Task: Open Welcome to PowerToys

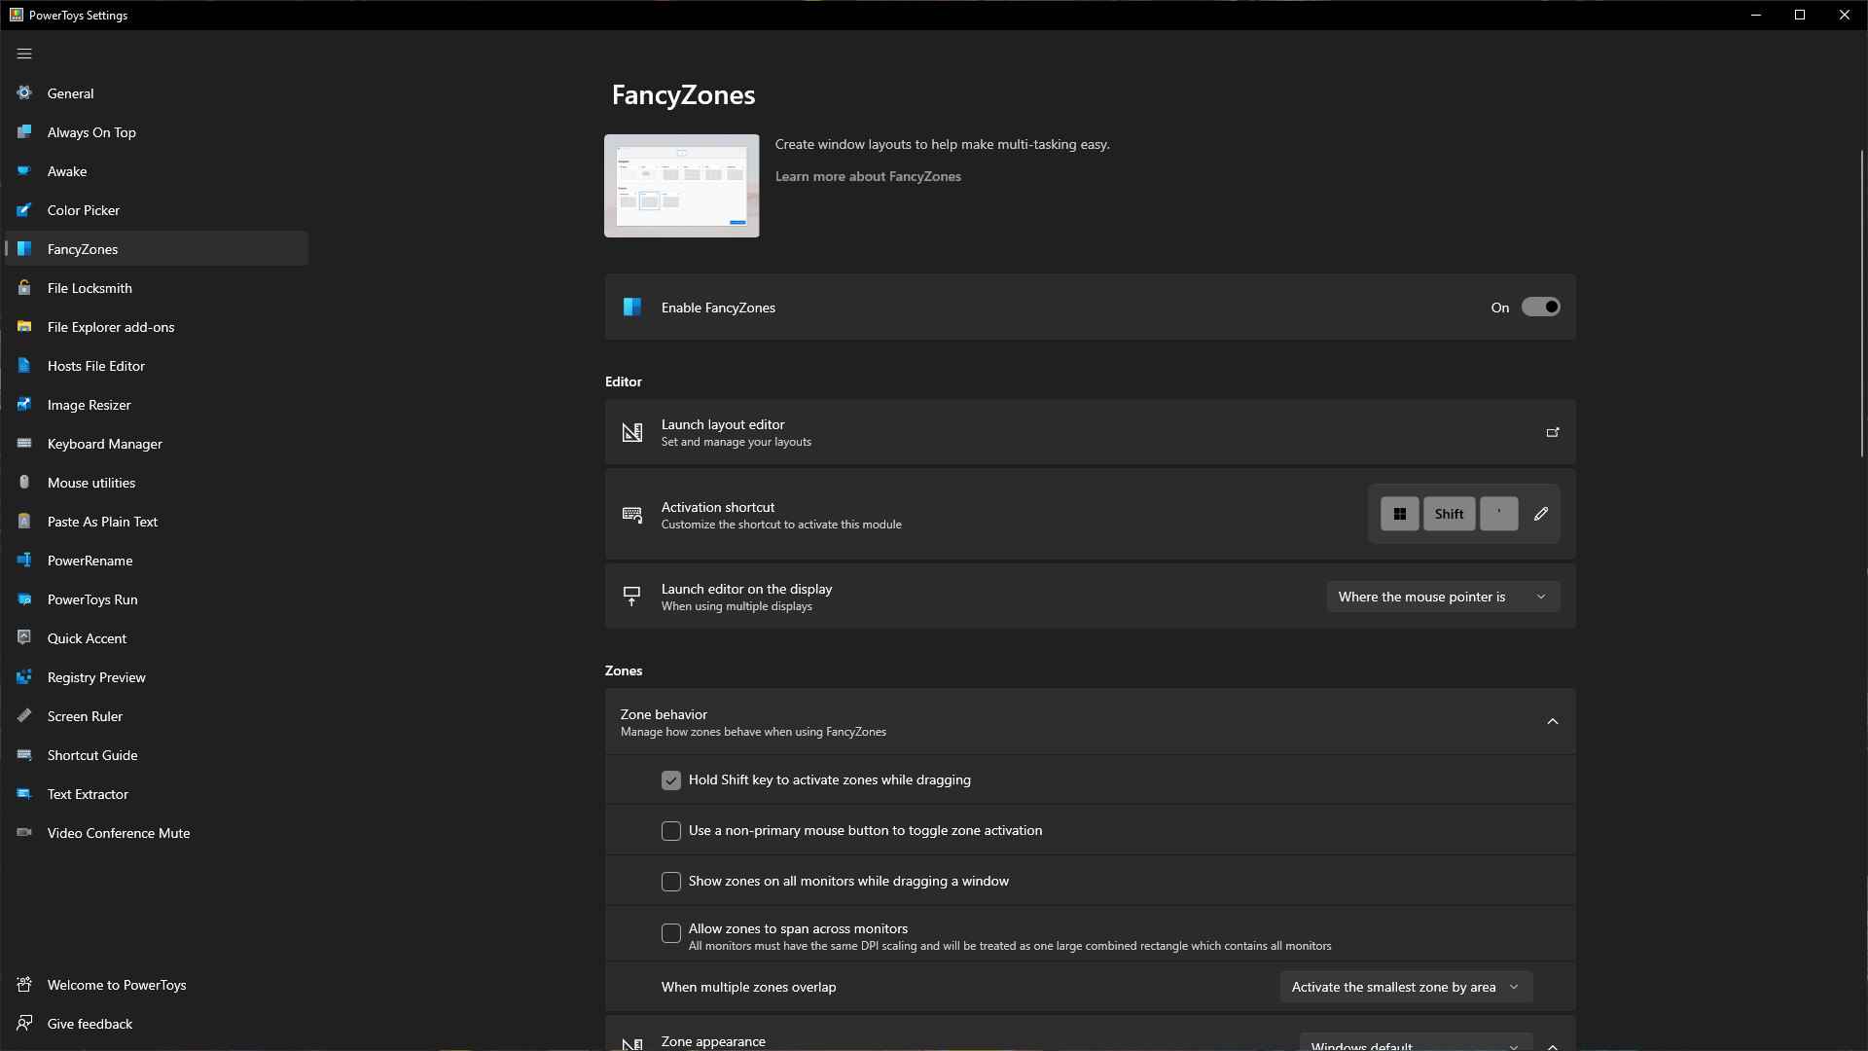Action: (x=157, y=985)
